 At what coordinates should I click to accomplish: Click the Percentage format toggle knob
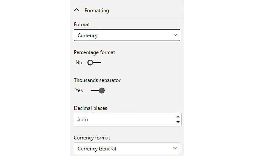(90, 63)
